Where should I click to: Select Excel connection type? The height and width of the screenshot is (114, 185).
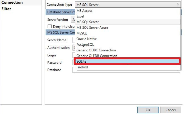click(x=128, y=16)
